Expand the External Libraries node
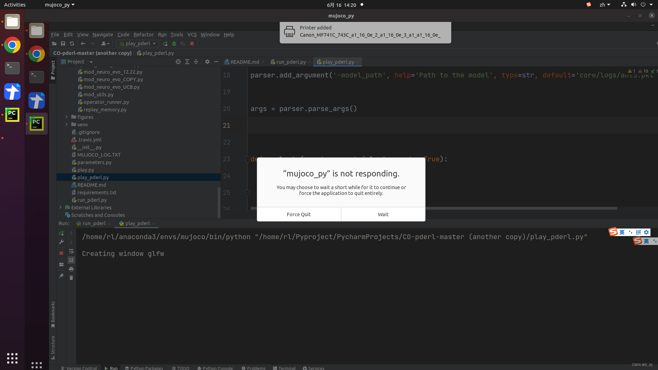658x370 pixels. (x=61, y=207)
